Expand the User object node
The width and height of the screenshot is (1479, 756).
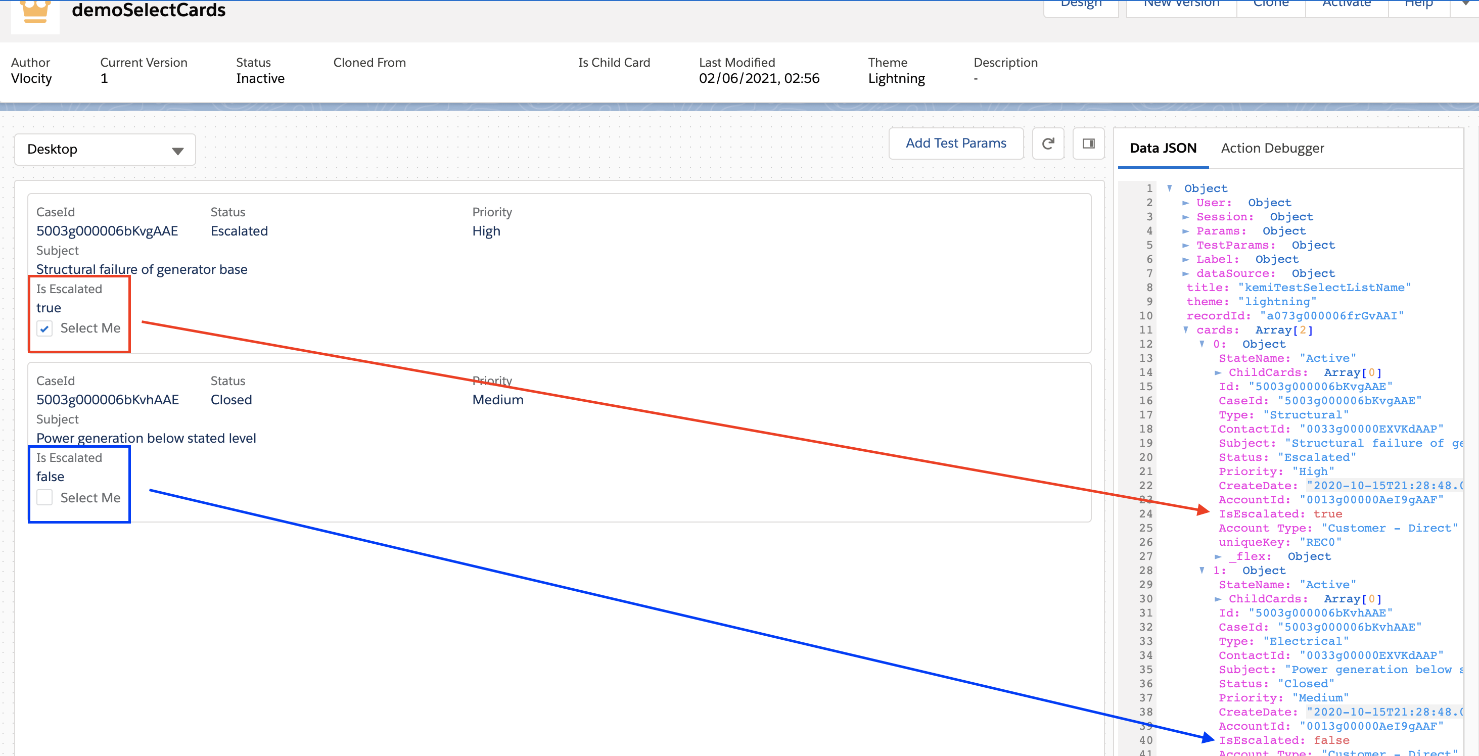pyautogui.click(x=1186, y=203)
